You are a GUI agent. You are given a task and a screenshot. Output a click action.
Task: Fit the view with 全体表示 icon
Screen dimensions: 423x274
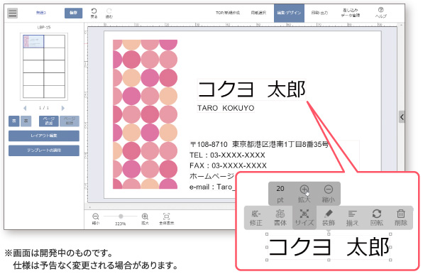point(167,219)
